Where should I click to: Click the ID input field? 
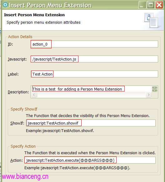[94, 44]
